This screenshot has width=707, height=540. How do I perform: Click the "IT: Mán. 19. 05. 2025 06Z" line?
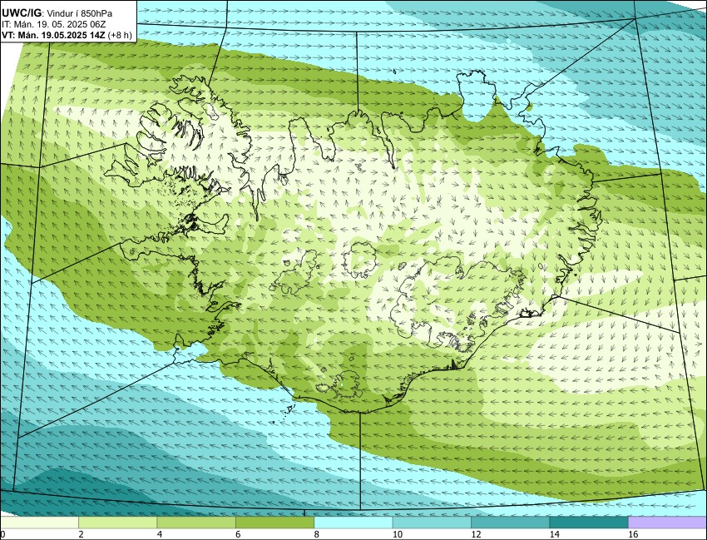tap(53, 25)
